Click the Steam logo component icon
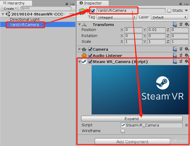The image size is (190, 146). pos(84,62)
